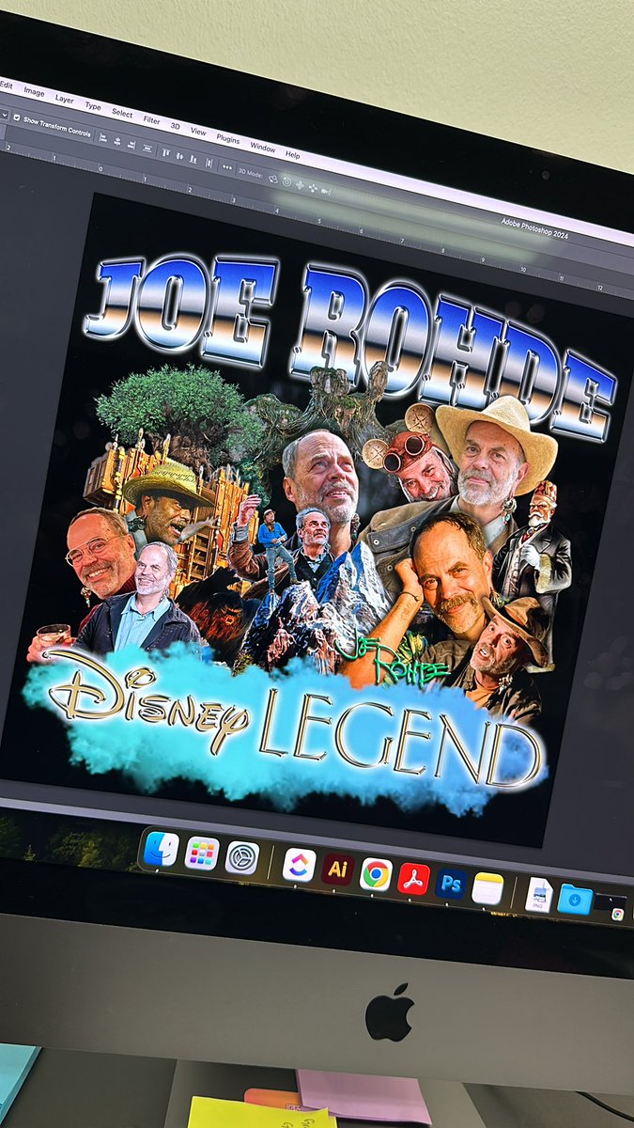
Task: Open the Image menu
Action: pyautogui.click(x=34, y=92)
